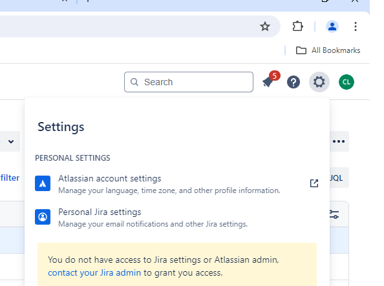Open Chrome's three-dot menu
The height and width of the screenshot is (286, 384).
pos(356,26)
